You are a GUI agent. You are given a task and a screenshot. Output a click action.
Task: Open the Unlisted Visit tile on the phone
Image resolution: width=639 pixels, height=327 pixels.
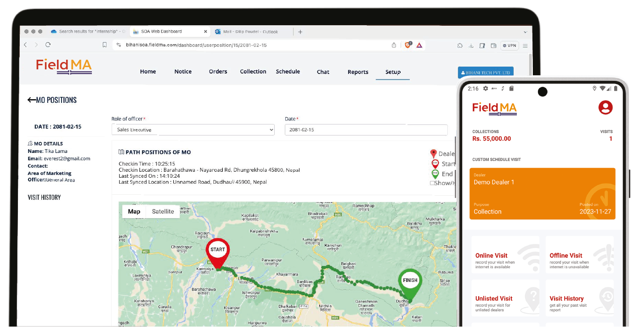(x=505, y=298)
